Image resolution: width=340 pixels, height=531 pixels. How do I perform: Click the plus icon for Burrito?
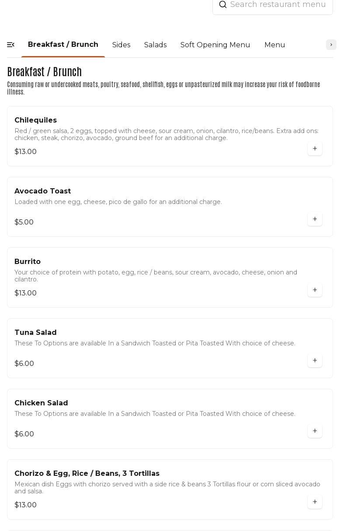coord(315,290)
